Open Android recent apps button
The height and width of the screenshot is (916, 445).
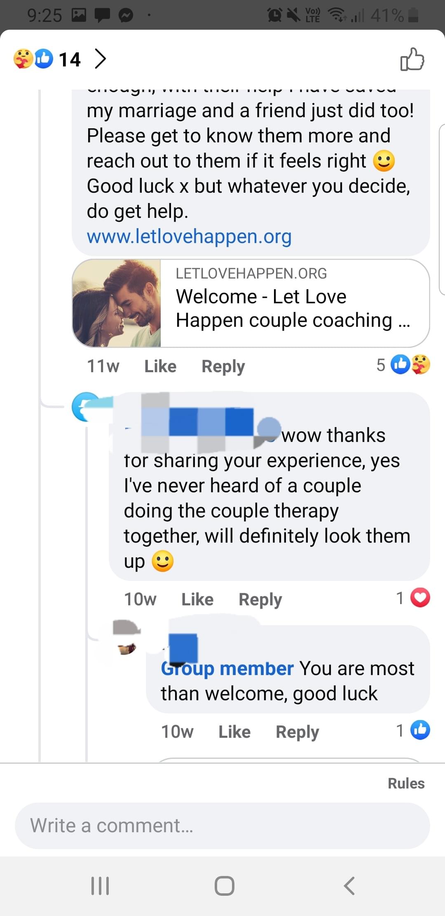(100, 885)
